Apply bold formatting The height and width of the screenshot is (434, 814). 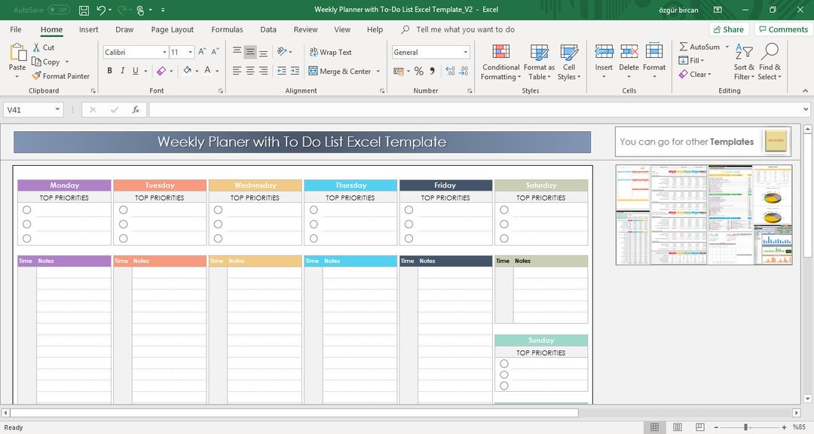[109, 70]
